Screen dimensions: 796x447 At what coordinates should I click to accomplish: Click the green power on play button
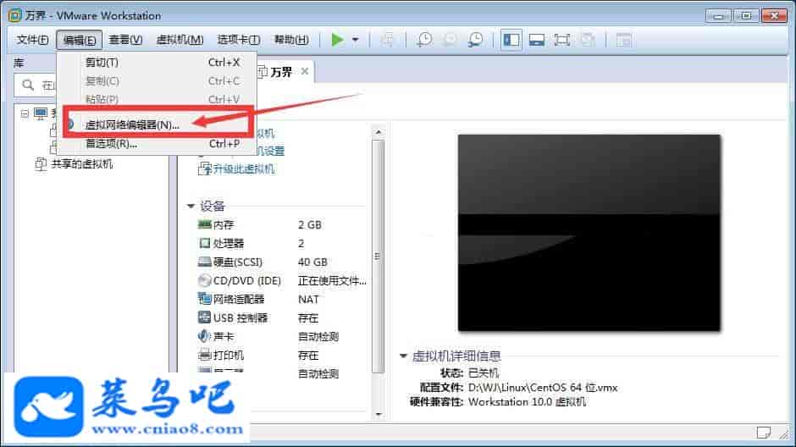(338, 40)
